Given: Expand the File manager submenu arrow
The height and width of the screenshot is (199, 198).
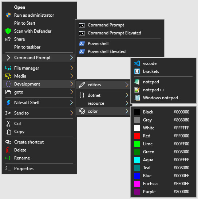Looking at the screenshot, I should pos(72,68).
